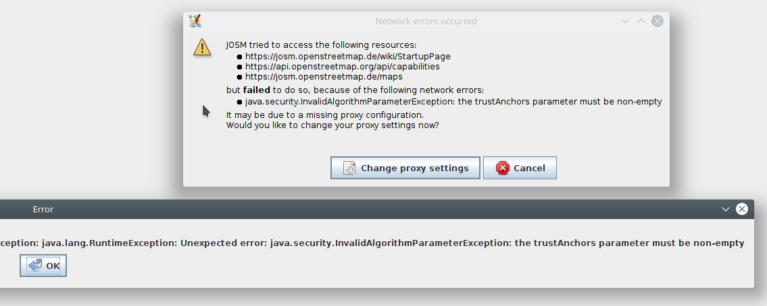Click the trustAnchors exception bullet in network dialog
Viewport: 767px width, 306px height.
(x=453, y=102)
